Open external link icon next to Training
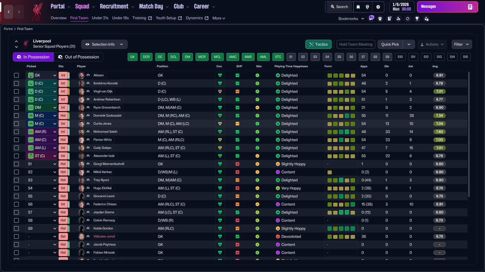Image resolution: width=485 pixels, height=272 pixels. pos(150,18)
